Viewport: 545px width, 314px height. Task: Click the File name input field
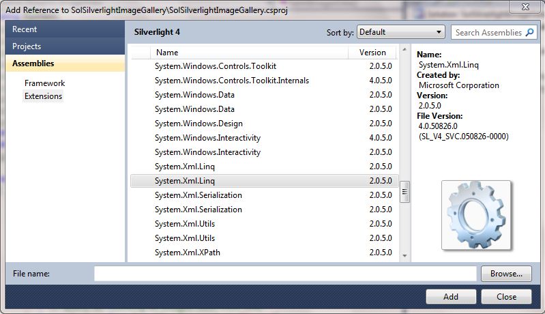point(285,274)
